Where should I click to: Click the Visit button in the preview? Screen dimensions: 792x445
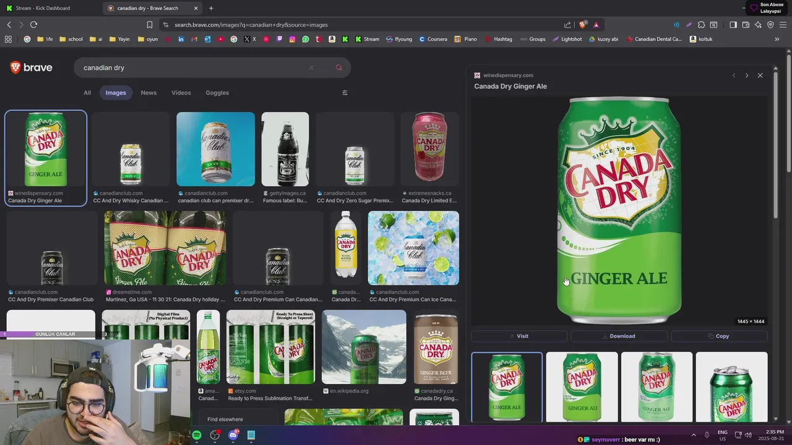(x=519, y=336)
